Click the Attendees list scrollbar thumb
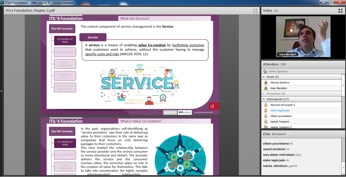The image size is (346, 177). click(343, 85)
